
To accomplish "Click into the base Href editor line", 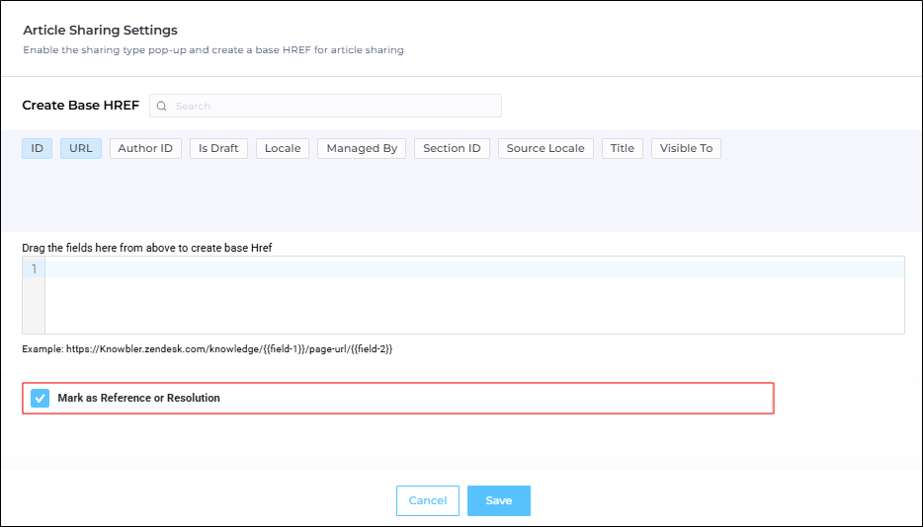I will coord(474,268).
